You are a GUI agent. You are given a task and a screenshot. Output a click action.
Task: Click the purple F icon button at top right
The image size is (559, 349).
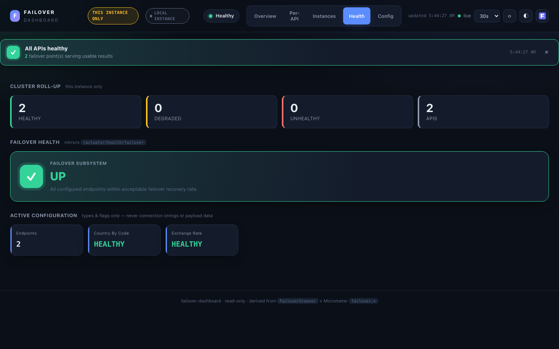[542, 16]
